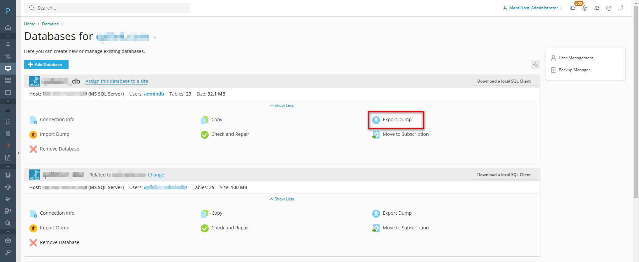This screenshot has width=639, height=262.
Task: Open the checklist icon in sidebar
Action: [x=8, y=122]
